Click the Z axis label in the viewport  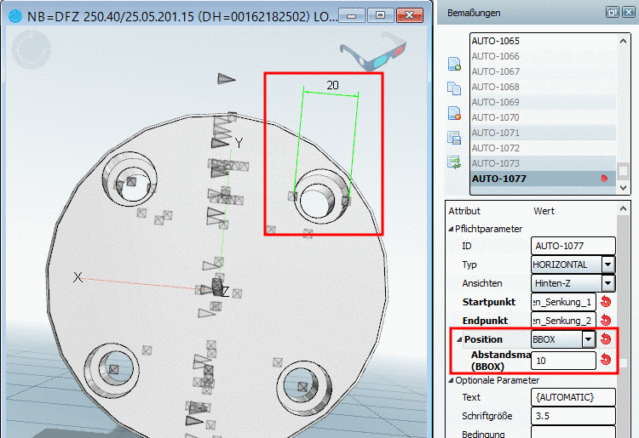[226, 291]
